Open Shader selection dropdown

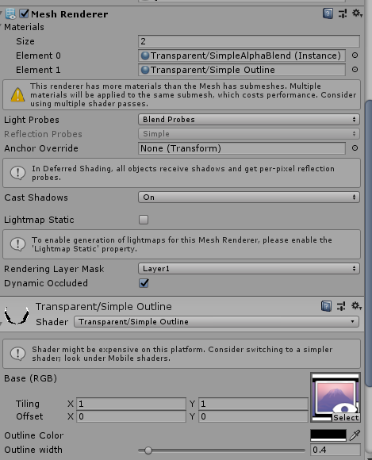(217, 321)
